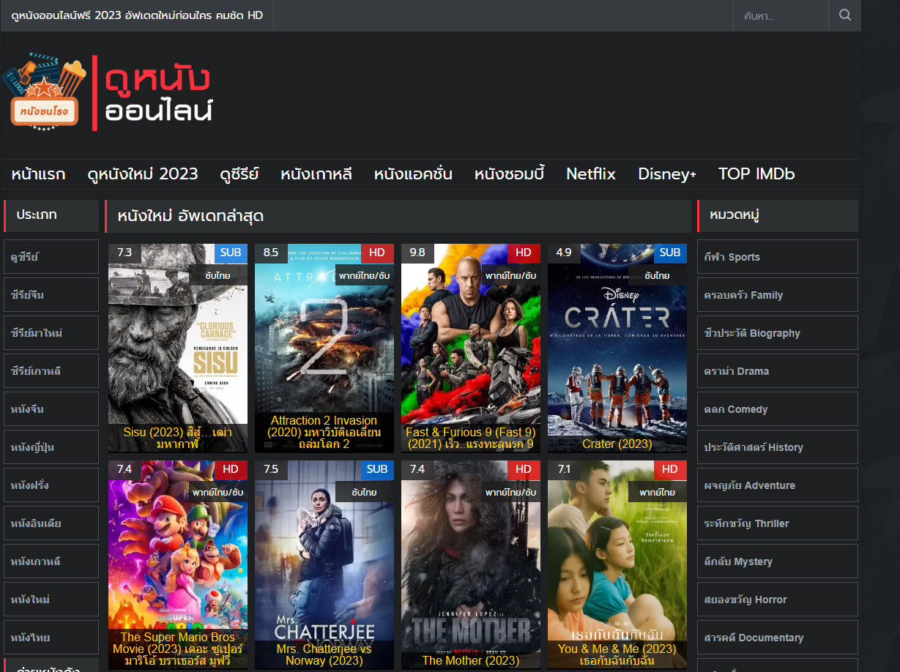Image resolution: width=900 pixels, height=672 pixels.
Task: Click the Crater (2023) title text
Action: click(x=617, y=444)
